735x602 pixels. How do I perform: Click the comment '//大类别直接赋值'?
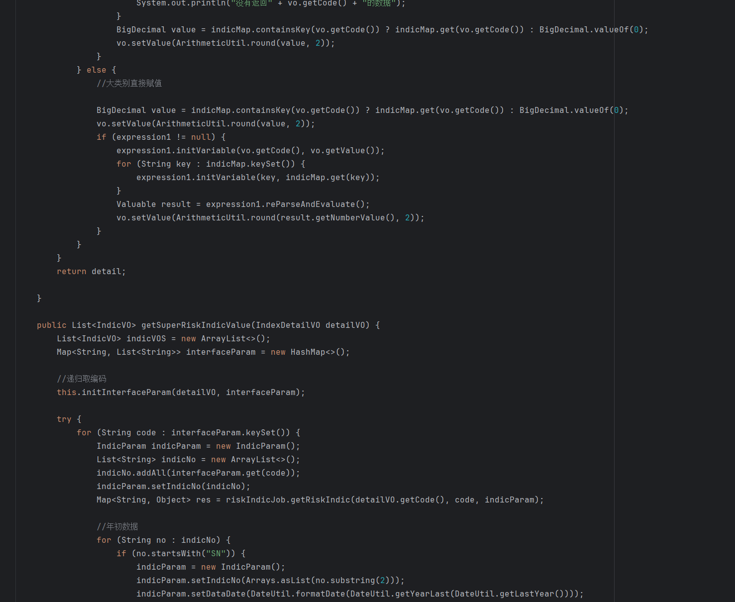(129, 84)
